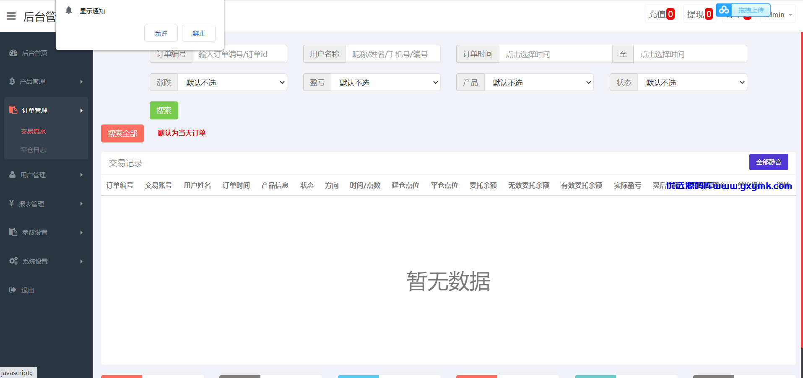The width and height of the screenshot is (803, 378).
Task: Click the 订单时间 column header
Action: (236, 185)
